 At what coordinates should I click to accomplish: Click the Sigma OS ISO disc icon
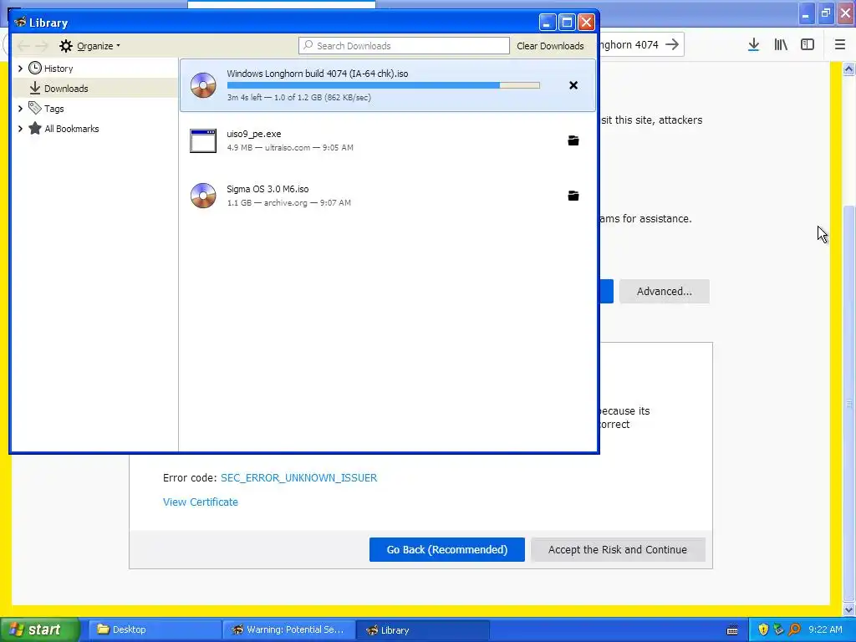coord(203,196)
